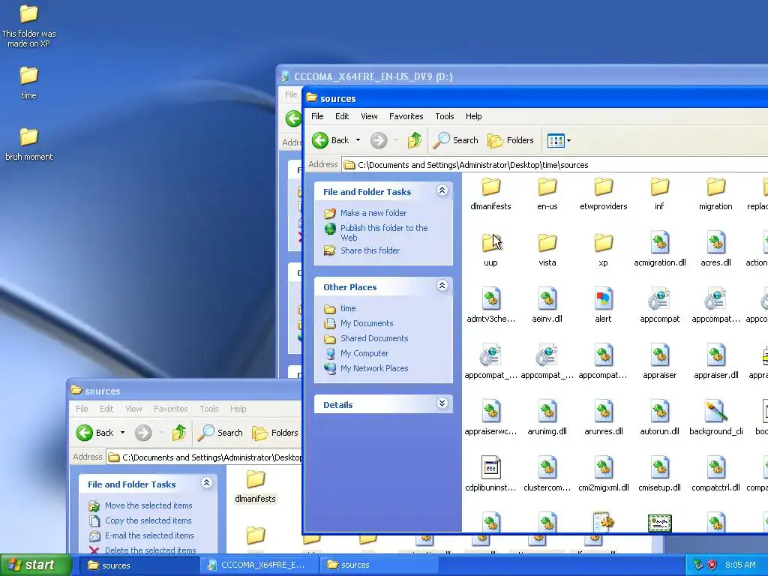Click Publish this folder to the Web
Screen dimensions: 768x576
pos(384,232)
